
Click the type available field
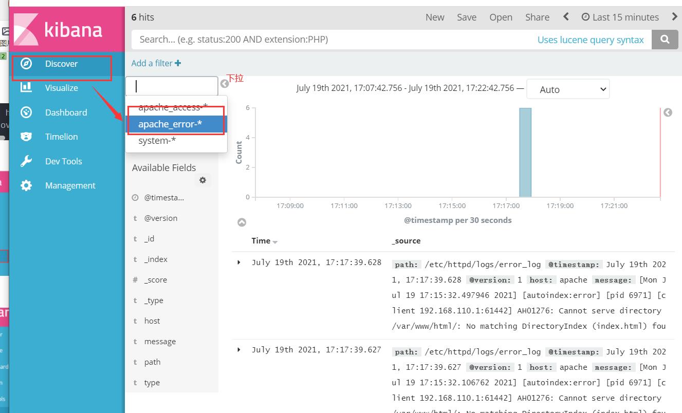point(152,383)
